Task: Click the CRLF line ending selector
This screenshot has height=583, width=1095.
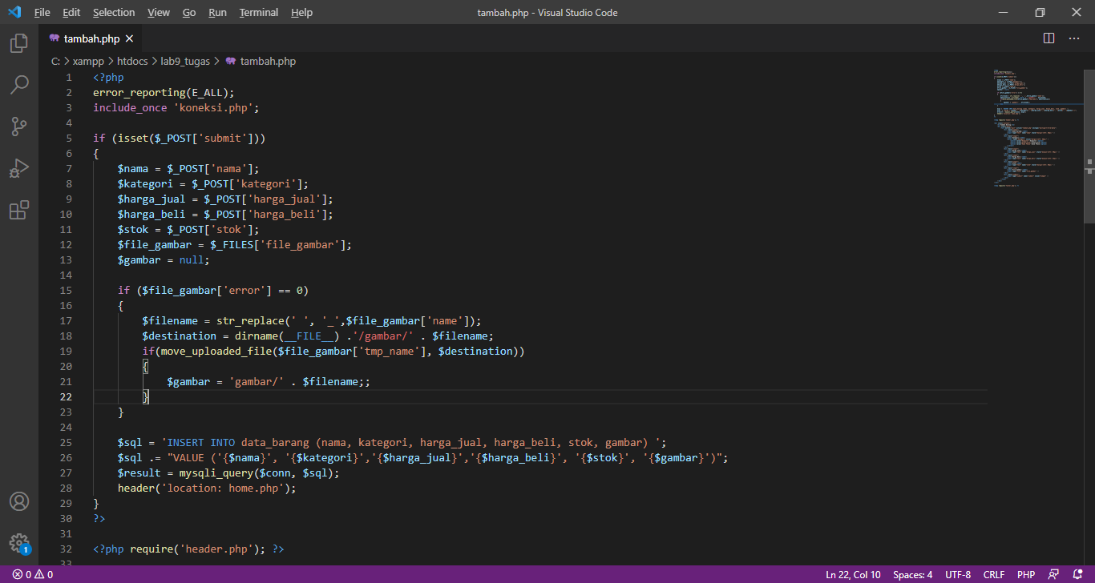Action: 993,574
